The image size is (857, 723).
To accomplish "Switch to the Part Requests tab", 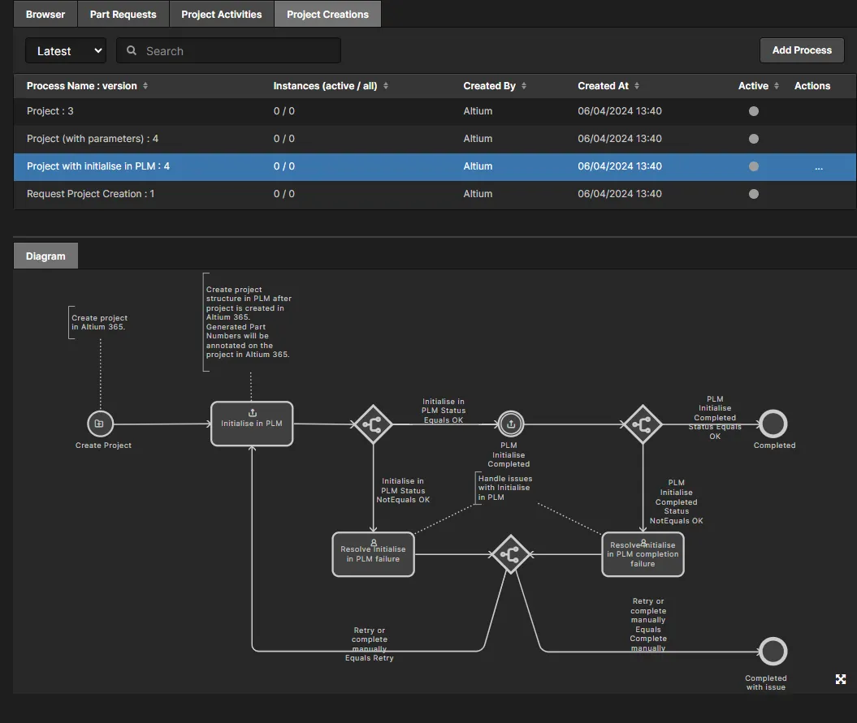I will pos(123,15).
